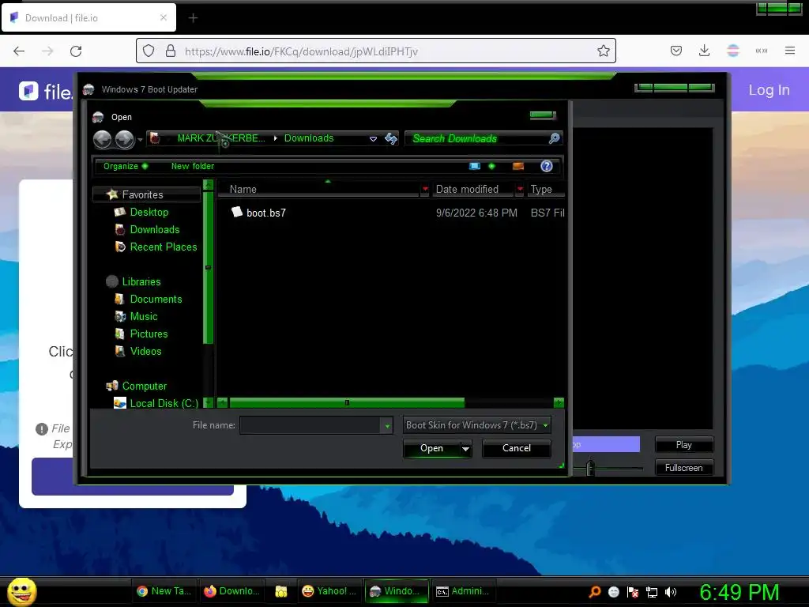Open the Pictures library
809x607 pixels.
(149, 334)
